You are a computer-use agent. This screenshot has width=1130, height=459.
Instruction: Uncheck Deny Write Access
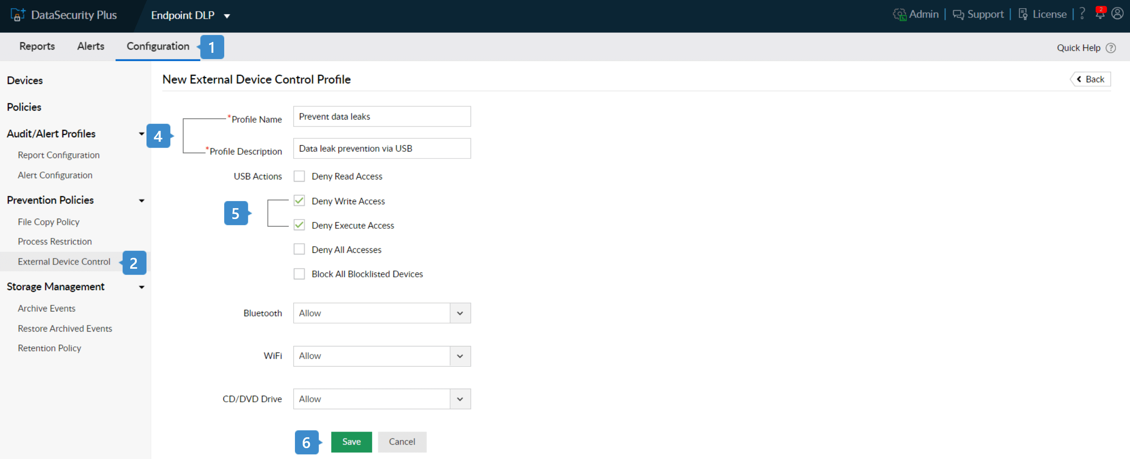coord(299,200)
